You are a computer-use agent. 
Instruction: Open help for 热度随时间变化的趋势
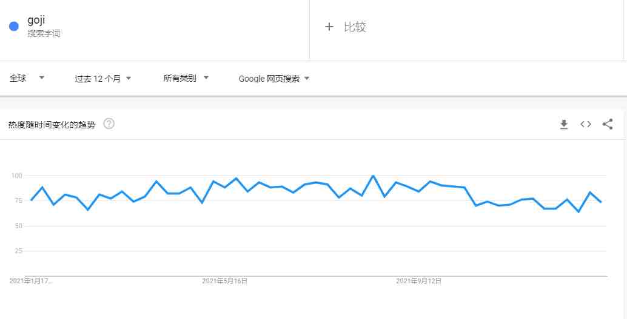109,123
